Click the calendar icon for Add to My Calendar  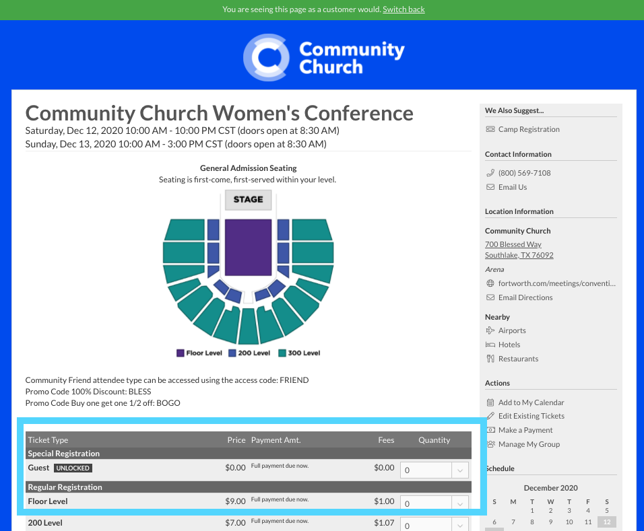pos(491,402)
